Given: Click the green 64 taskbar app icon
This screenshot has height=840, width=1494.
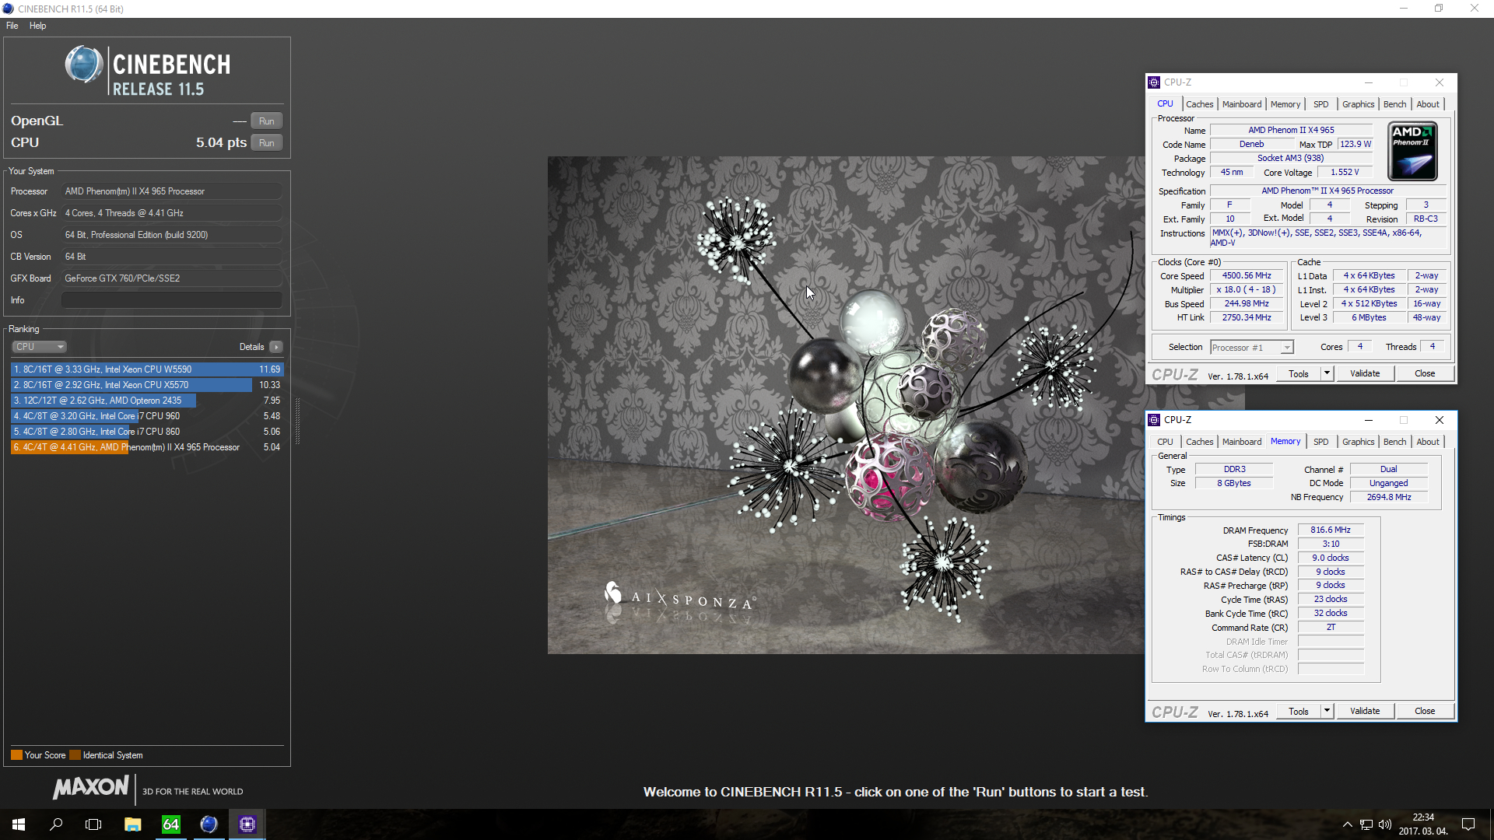Looking at the screenshot, I should (171, 824).
